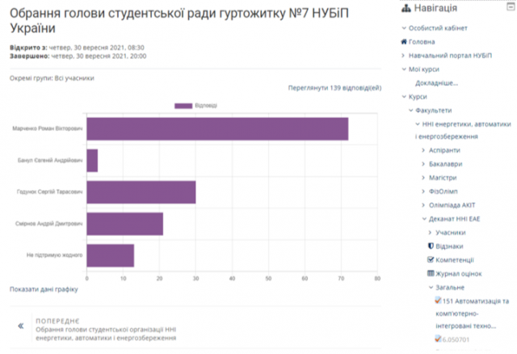Open the Компетенції page
Viewport: 517px width, 354px height.
coord(455,260)
